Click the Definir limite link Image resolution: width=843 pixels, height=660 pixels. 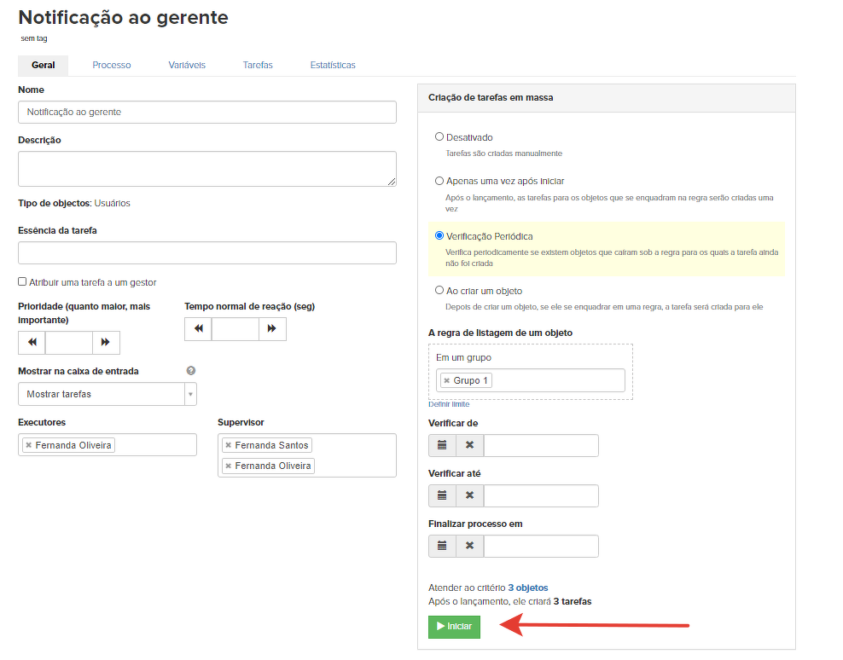(x=449, y=404)
